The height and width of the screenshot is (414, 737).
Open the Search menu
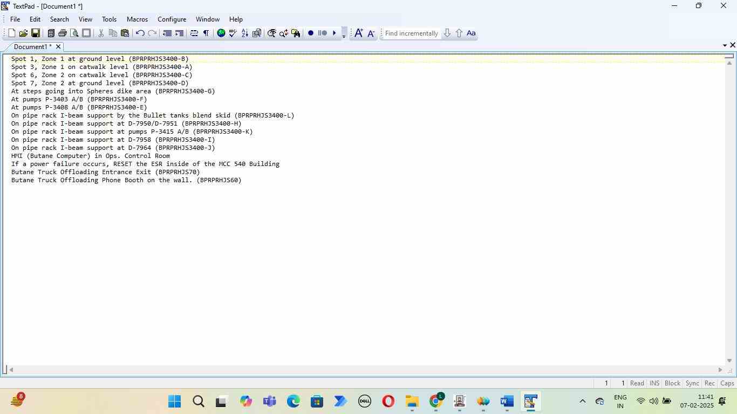click(x=59, y=19)
